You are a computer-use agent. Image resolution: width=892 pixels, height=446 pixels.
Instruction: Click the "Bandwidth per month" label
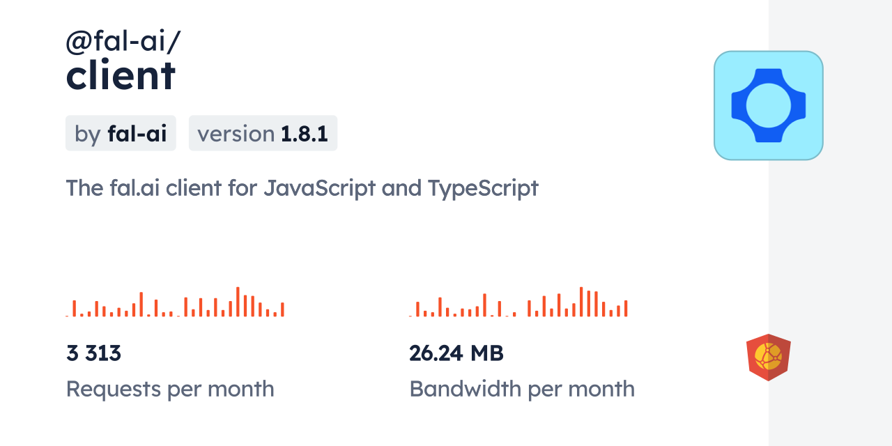[x=522, y=388]
